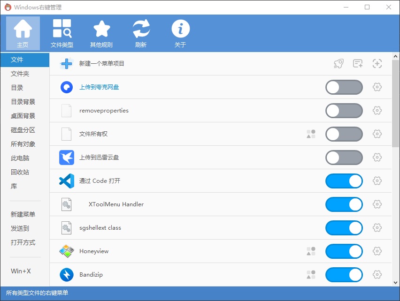
Task: Click 新建一个菜单项目 to add an item
Action: click(101, 63)
